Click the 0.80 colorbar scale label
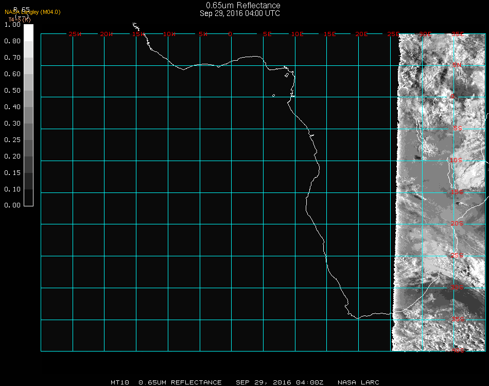 [x=12, y=41]
